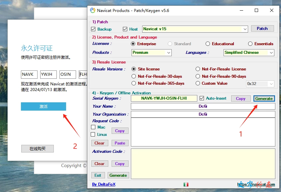This screenshot has width=281, height=192.
Task: Click the Patch button
Action: 262,29
